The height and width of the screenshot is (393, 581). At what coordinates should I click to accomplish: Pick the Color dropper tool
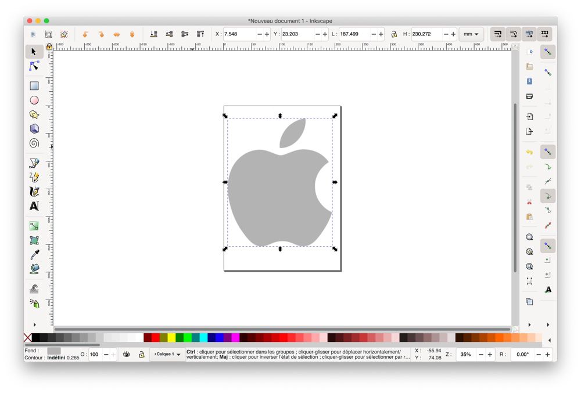[34, 255]
